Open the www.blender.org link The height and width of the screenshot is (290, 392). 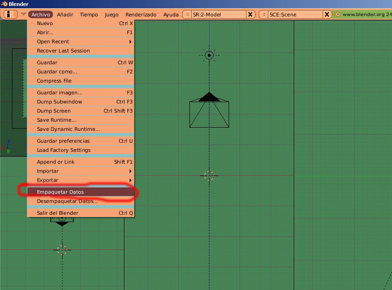click(x=364, y=14)
